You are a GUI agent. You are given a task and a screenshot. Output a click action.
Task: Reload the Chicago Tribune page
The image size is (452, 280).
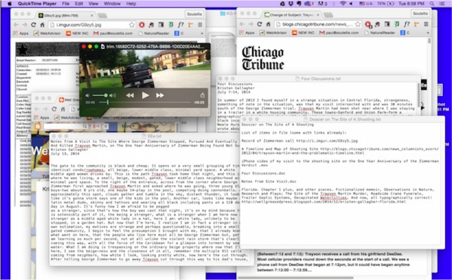259,24
